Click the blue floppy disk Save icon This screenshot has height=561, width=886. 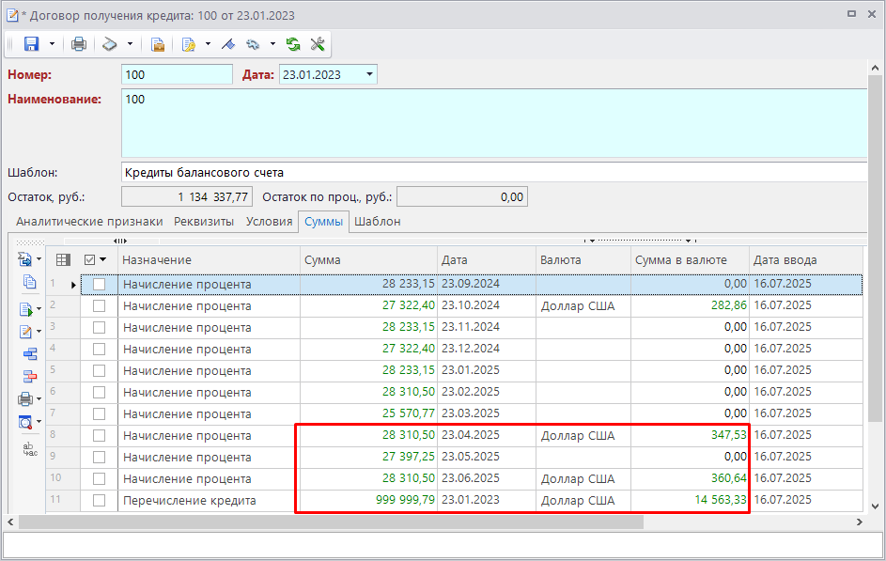[x=31, y=44]
